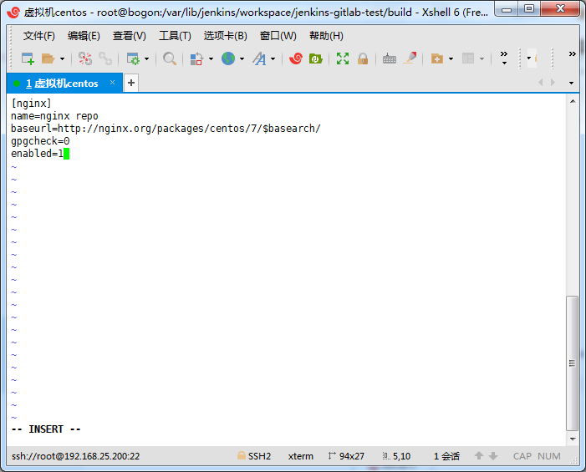586x472 pixels.
Task: Click the keyboard key mapping icon
Action: pyautogui.click(x=390, y=58)
